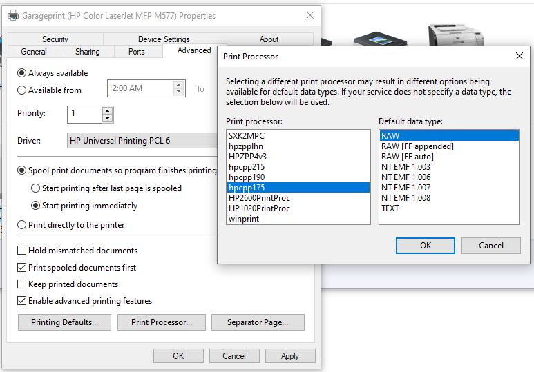Select HP2600PrintProc in the list
The height and width of the screenshot is (372, 534).
[x=298, y=198]
